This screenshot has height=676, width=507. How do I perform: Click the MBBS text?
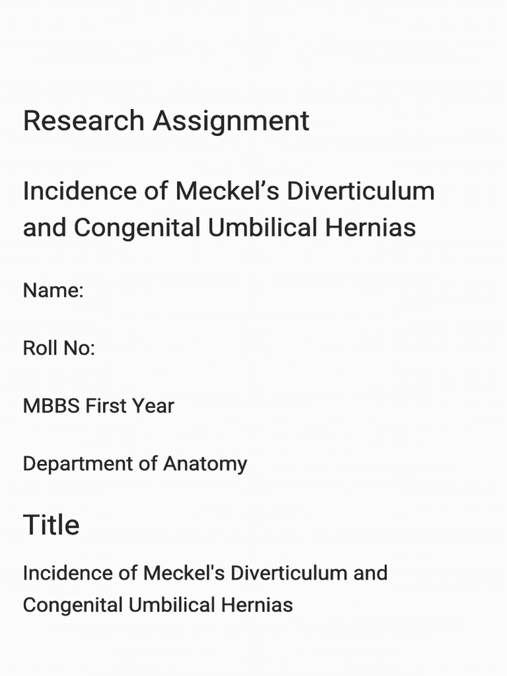51,406
